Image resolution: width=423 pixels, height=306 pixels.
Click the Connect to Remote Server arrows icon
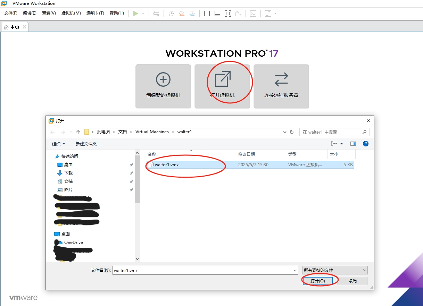coord(281,79)
